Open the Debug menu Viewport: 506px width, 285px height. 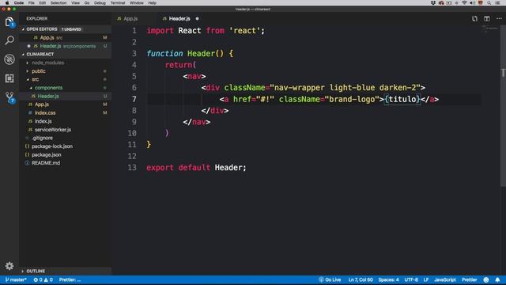pyautogui.click(x=100, y=3)
